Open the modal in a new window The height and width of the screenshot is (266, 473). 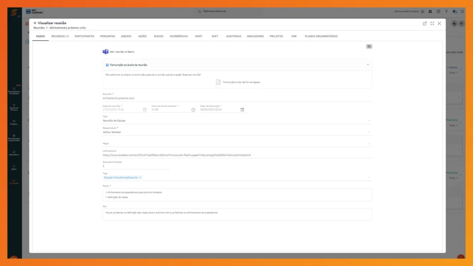point(424,24)
